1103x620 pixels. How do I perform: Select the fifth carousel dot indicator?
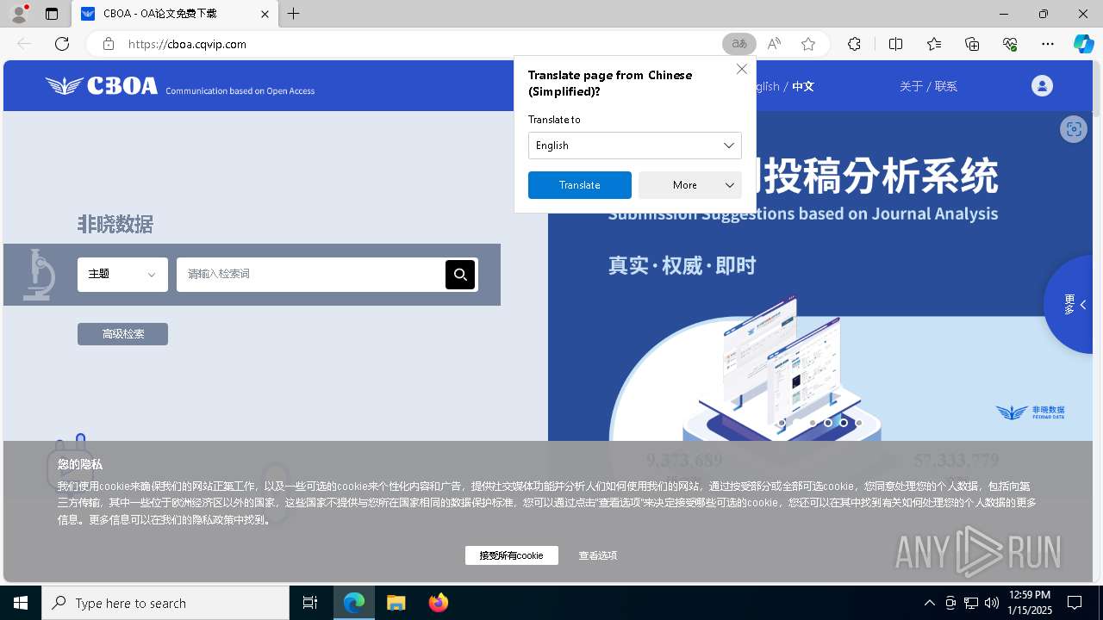click(x=844, y=423)
